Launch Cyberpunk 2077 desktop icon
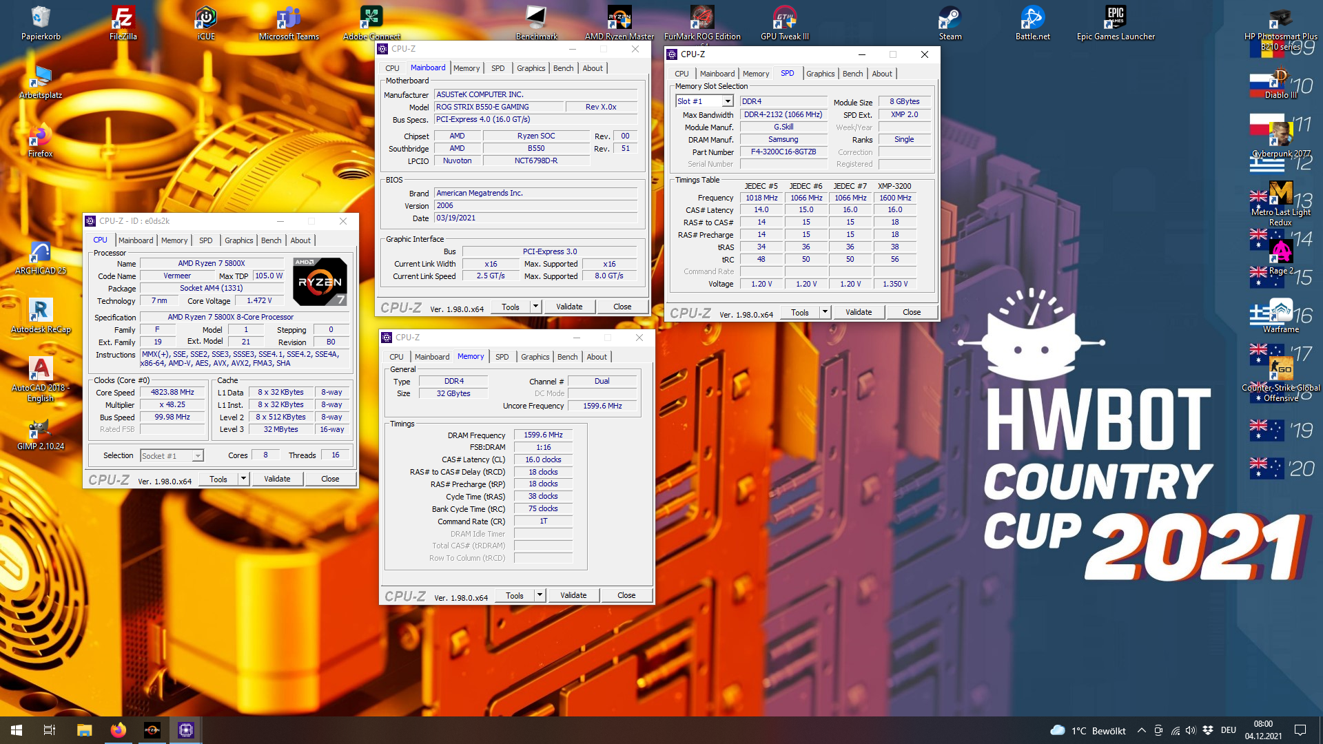Image resolution: width=1323 pixels, height=744 pixels. click(1280, 141)
